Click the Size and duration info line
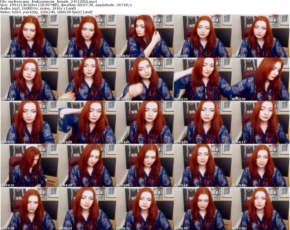290x230 pixels. 66,5
